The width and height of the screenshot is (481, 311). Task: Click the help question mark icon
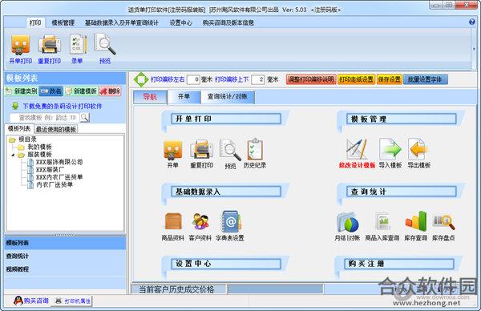pyautogui.click(x=472, y=22)
